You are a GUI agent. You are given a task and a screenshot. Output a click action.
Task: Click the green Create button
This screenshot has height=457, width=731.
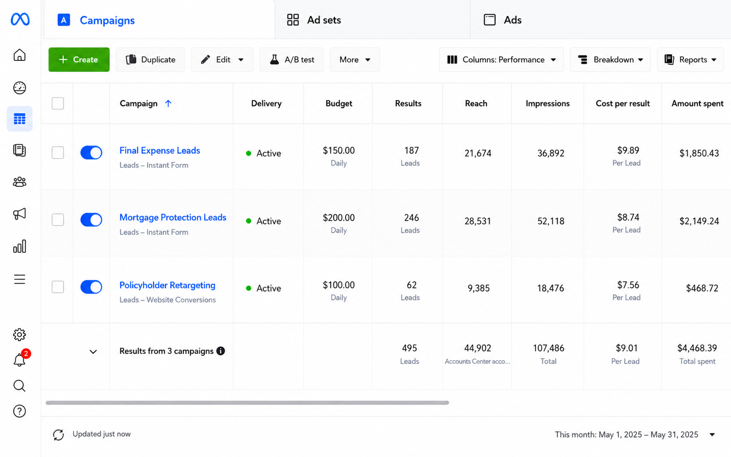point(79,59)
